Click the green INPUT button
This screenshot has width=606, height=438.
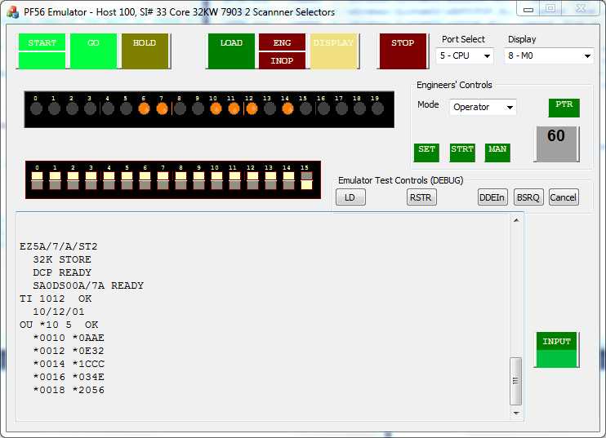coord(556,350)
